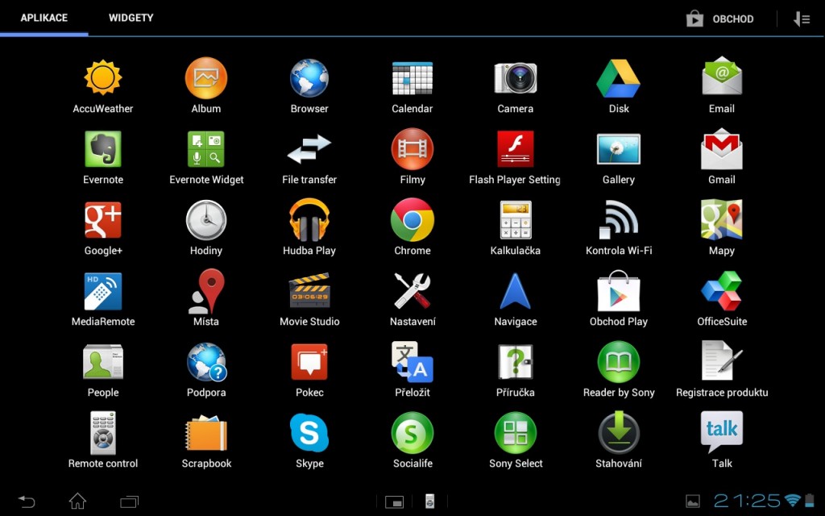Open the sort options menu icon
This screenshot has height=516, width=825.
tap(802, 19)
